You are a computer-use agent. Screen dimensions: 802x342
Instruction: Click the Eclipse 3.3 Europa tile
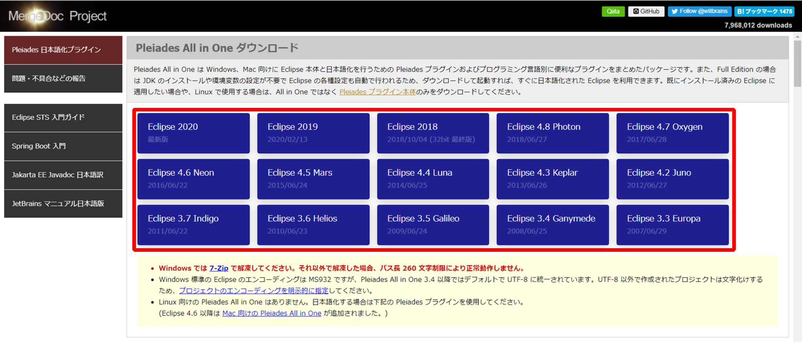tap(672, 225)
